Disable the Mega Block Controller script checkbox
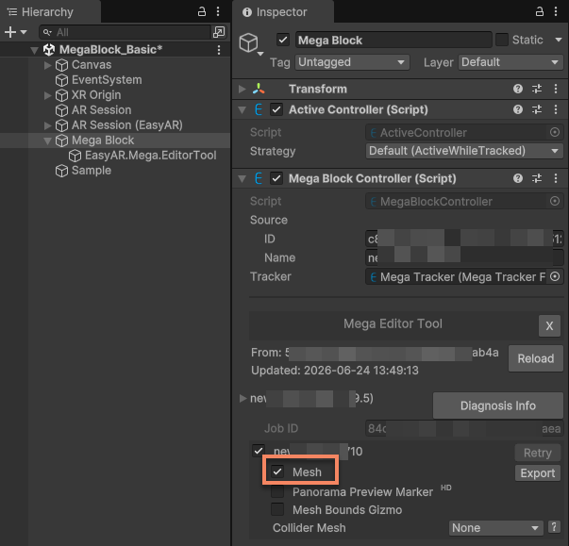569x546 pixels. click(x=276, y=178)
